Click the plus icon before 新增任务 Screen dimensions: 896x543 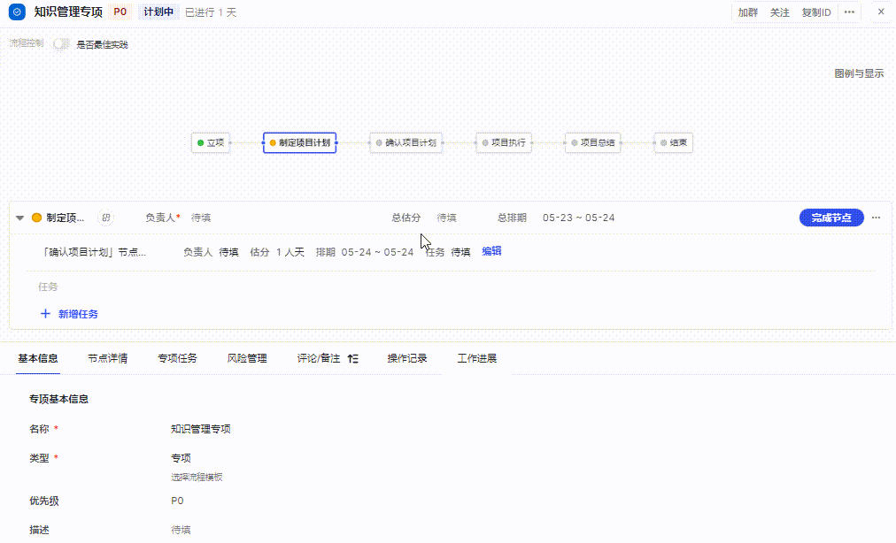(45, 314)
